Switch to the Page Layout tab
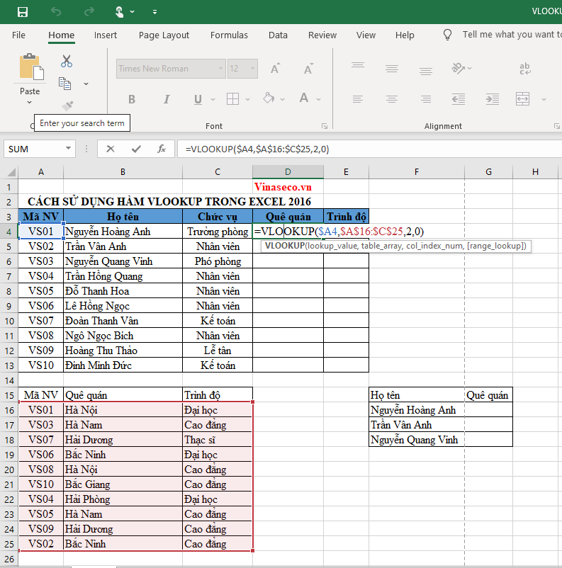 [x=164, y=35]
